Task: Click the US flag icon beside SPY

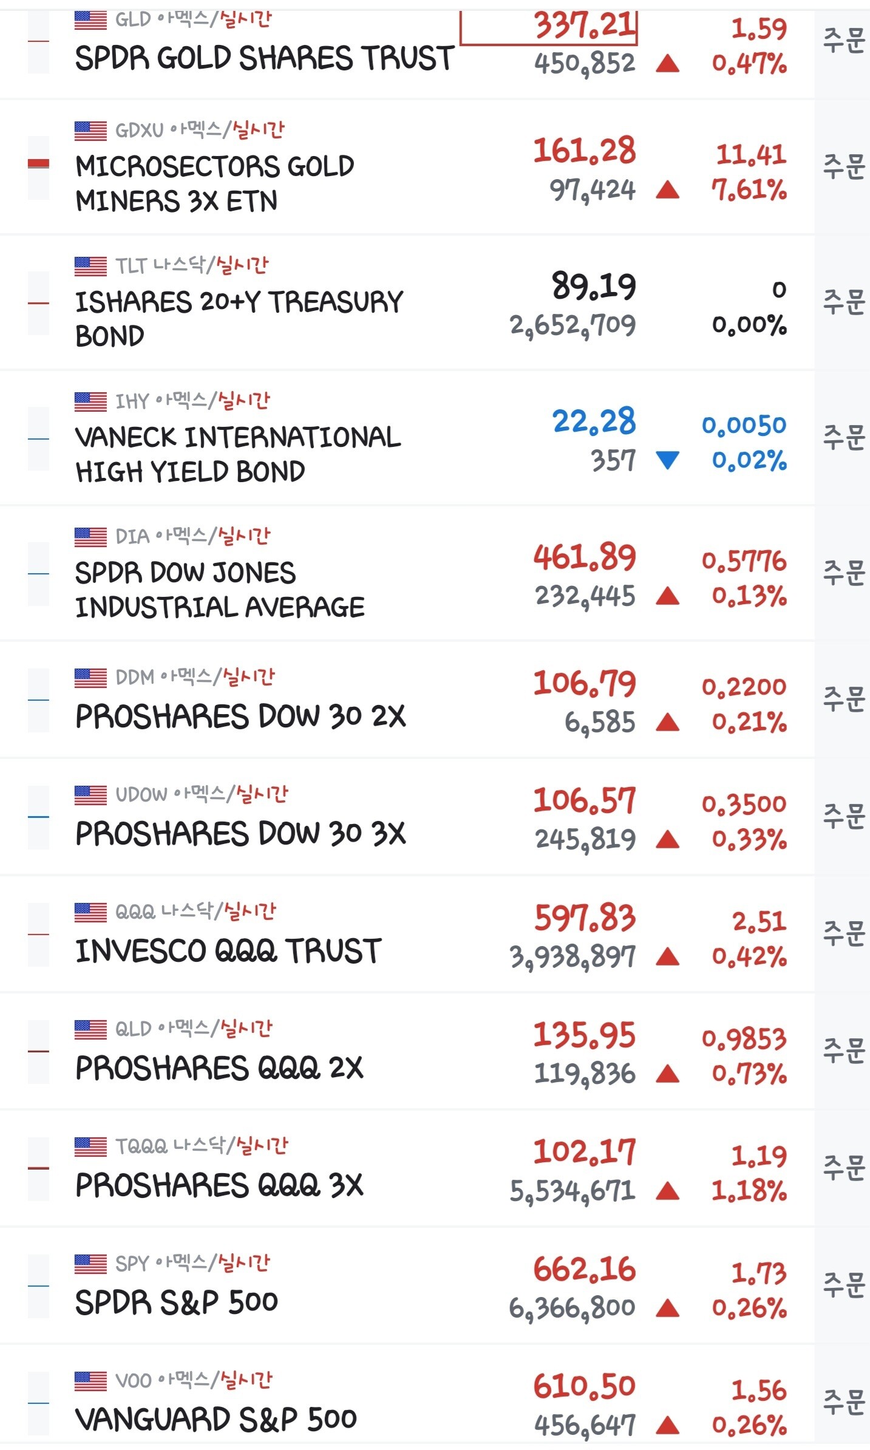Action: [x=90, y=1264]
